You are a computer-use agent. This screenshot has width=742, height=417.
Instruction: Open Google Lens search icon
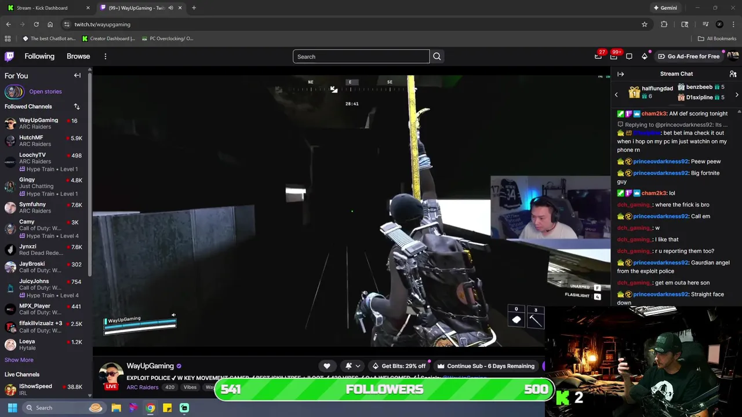pyautogui.click(x=685, y=24)
